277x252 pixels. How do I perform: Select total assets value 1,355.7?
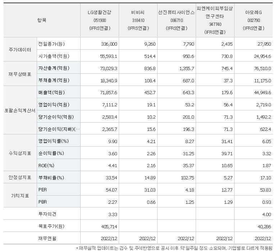(187, 68)
